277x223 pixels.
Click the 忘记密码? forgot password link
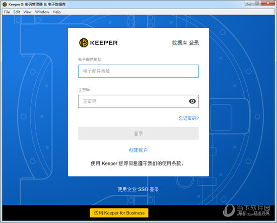click(189, 118)
